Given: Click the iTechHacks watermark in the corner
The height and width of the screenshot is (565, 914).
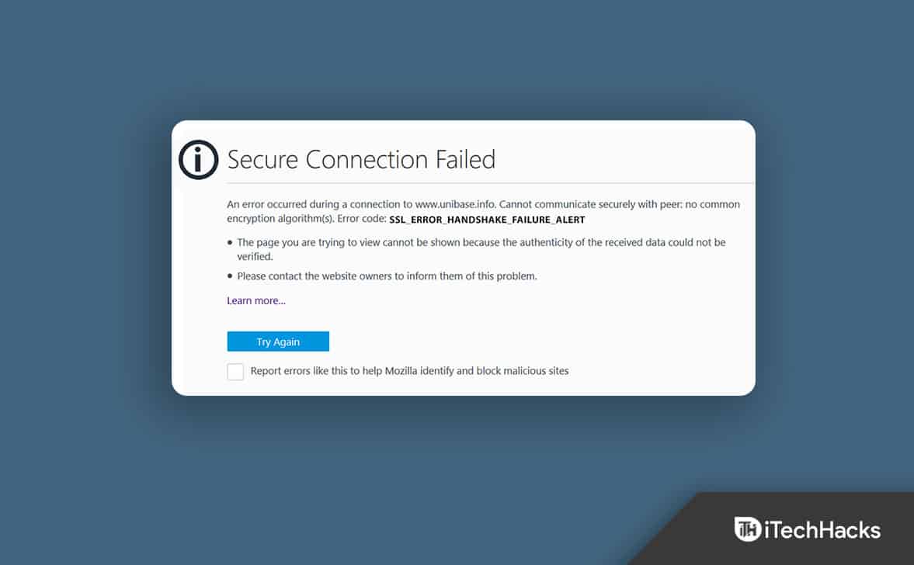Looking at the screenshot, I should pyautogui.click(x=808, y=529).
